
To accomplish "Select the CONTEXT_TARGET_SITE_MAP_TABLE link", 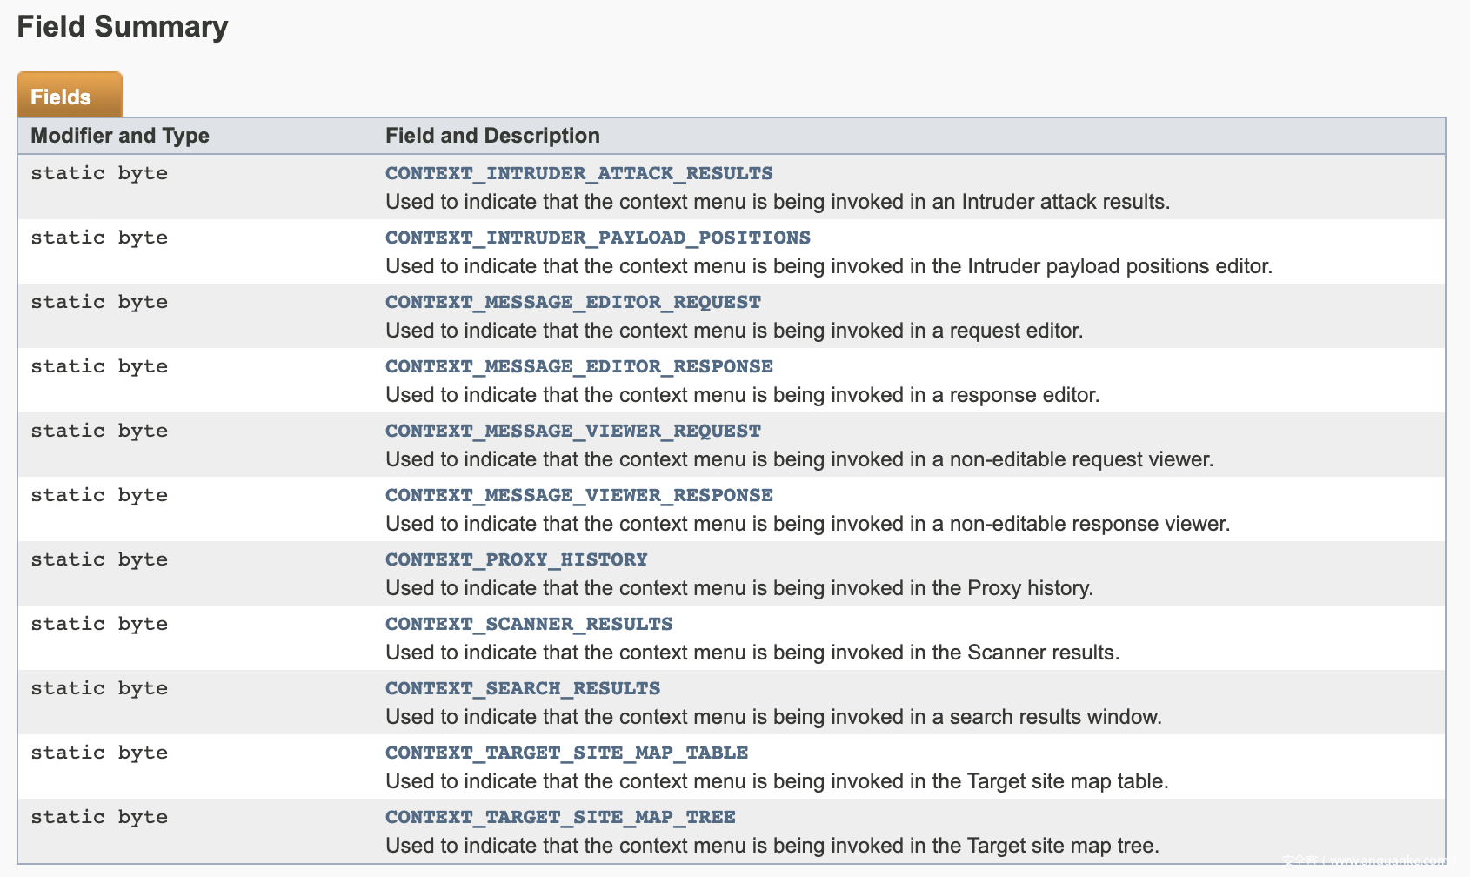I will (566, 753).
